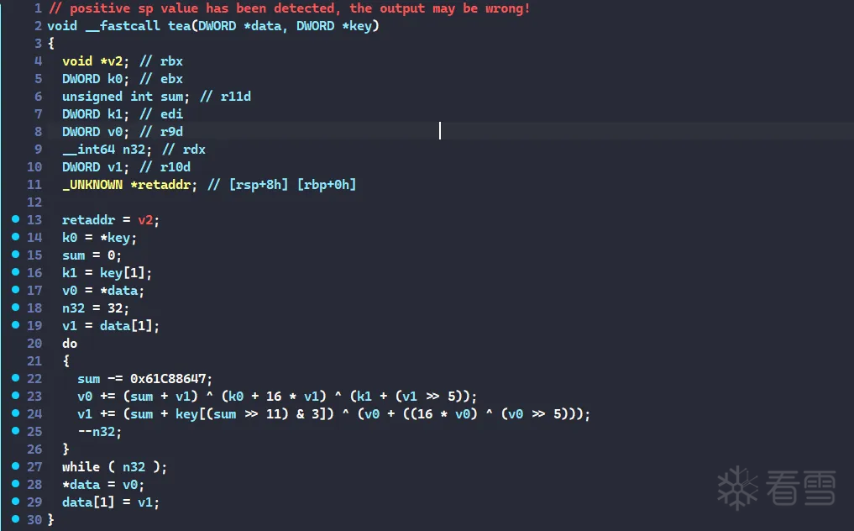854x531 pixels.
Task: Click the 'unsigned int' type on line 6
Action: coord(107,97)
